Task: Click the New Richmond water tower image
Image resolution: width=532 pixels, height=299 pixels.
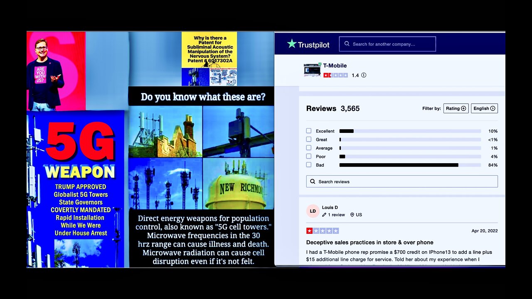Action: point(238,184)
